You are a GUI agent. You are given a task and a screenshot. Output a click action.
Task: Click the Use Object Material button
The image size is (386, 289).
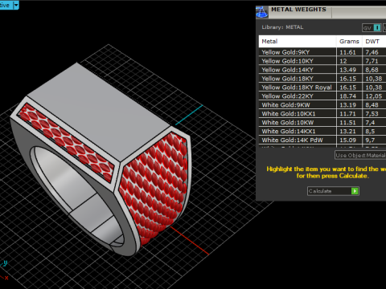click(x=360, y=155)
